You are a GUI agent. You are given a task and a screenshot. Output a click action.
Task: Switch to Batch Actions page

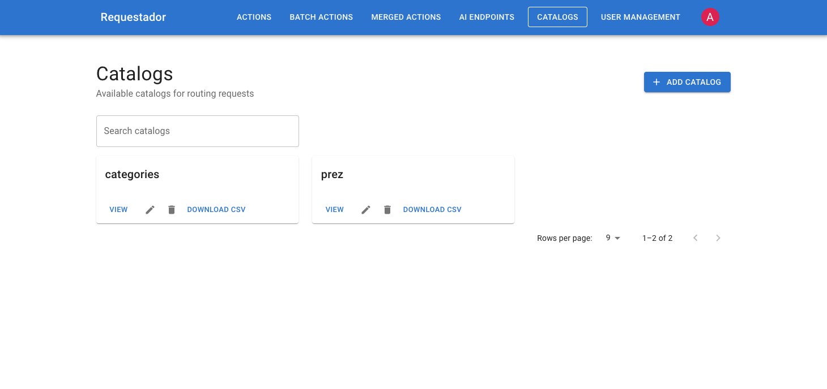point(321,17)
